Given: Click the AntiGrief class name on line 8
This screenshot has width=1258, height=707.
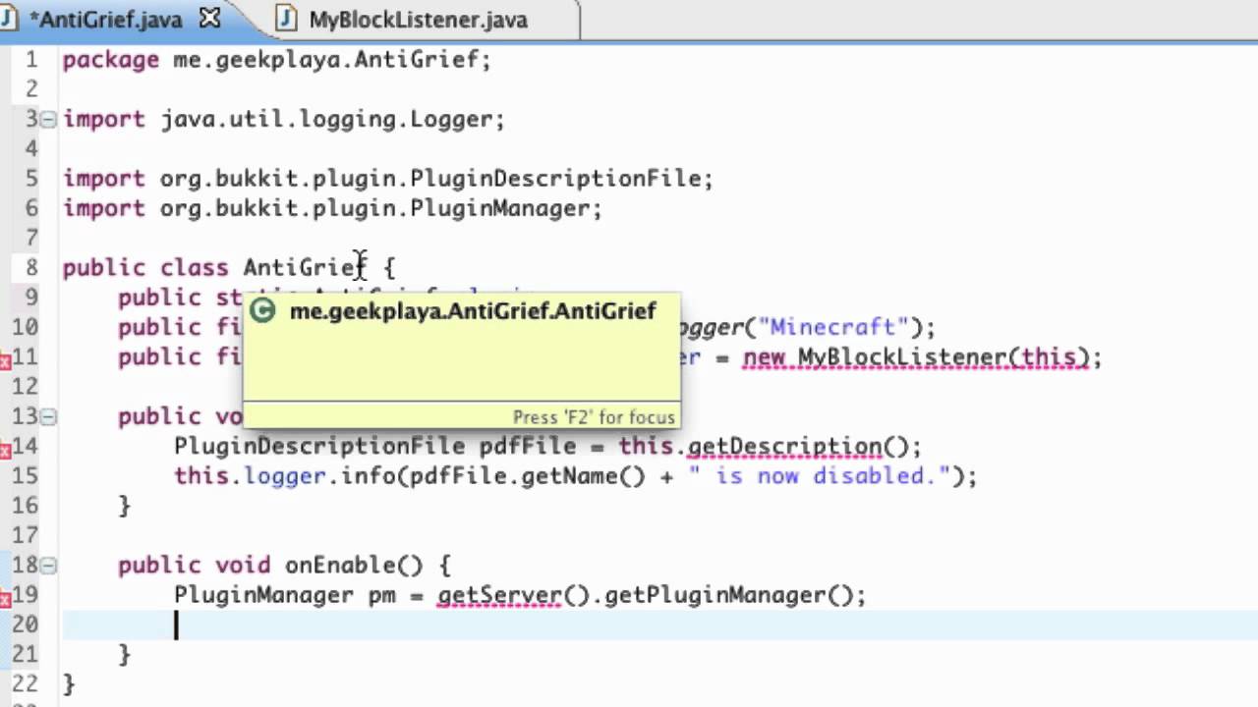Looking at the screenshot, I should click(304, 267).
